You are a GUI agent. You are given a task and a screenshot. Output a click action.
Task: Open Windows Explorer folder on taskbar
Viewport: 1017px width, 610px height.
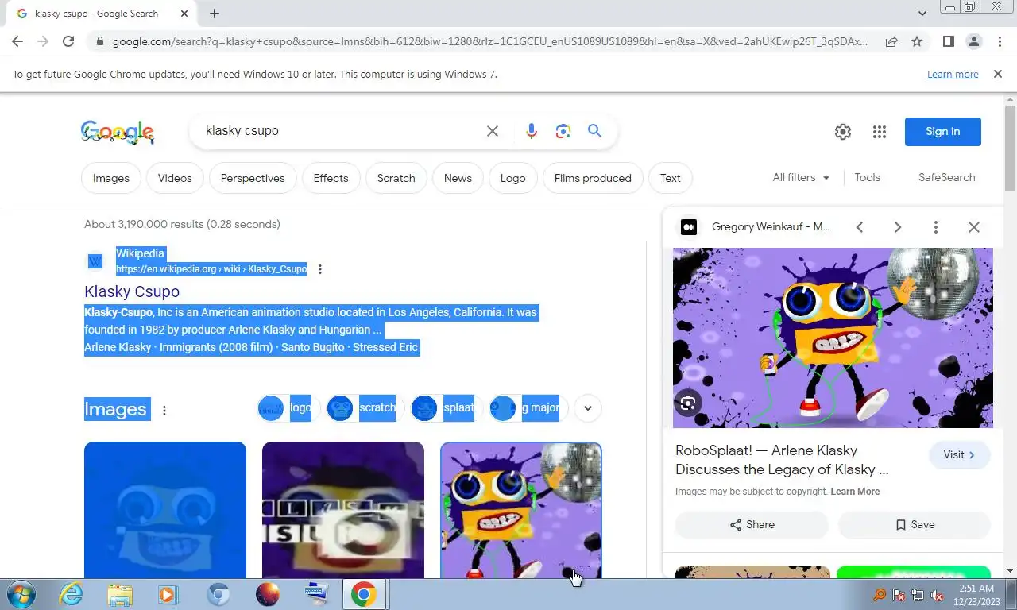pyautogui.click(x=120, y=594)
